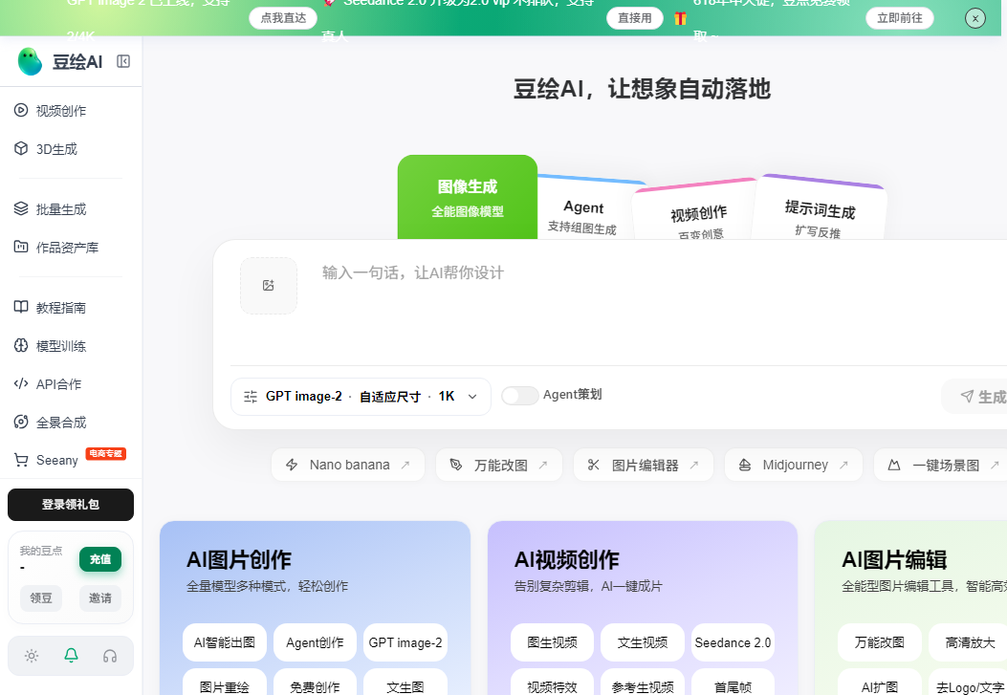Click the Seedance 2.0 chip
The width and height of the screenshot is (1007, 695).
point(733,642)
